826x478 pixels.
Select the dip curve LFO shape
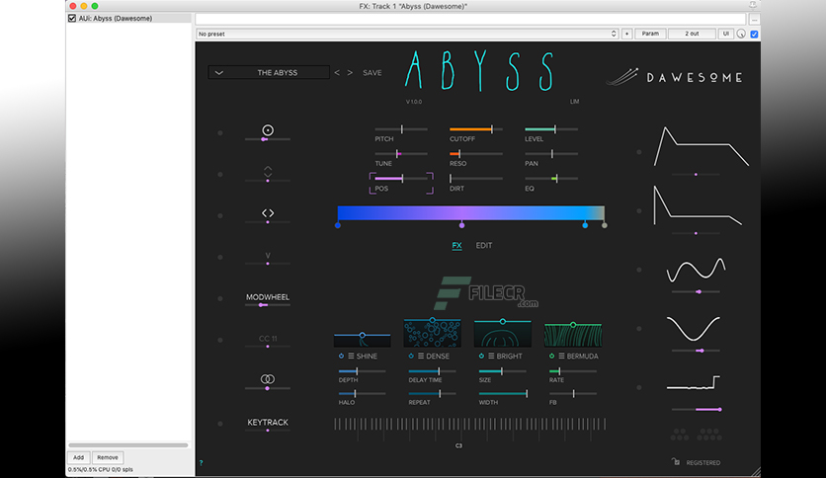[693, 328]
